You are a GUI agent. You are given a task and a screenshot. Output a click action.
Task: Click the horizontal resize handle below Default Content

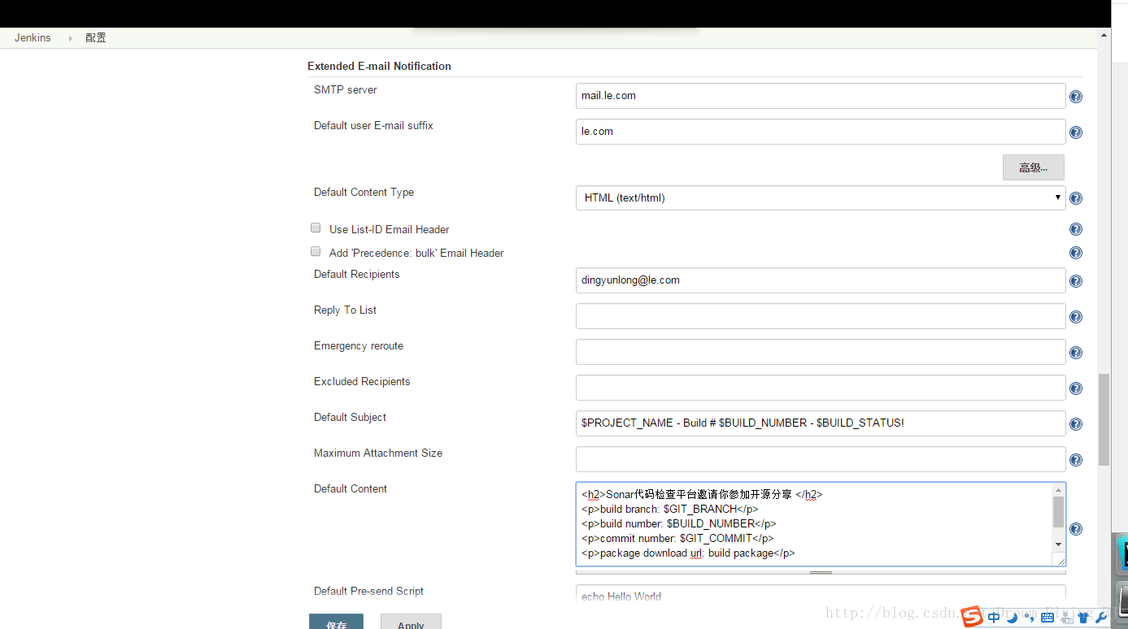click(821, 572)
